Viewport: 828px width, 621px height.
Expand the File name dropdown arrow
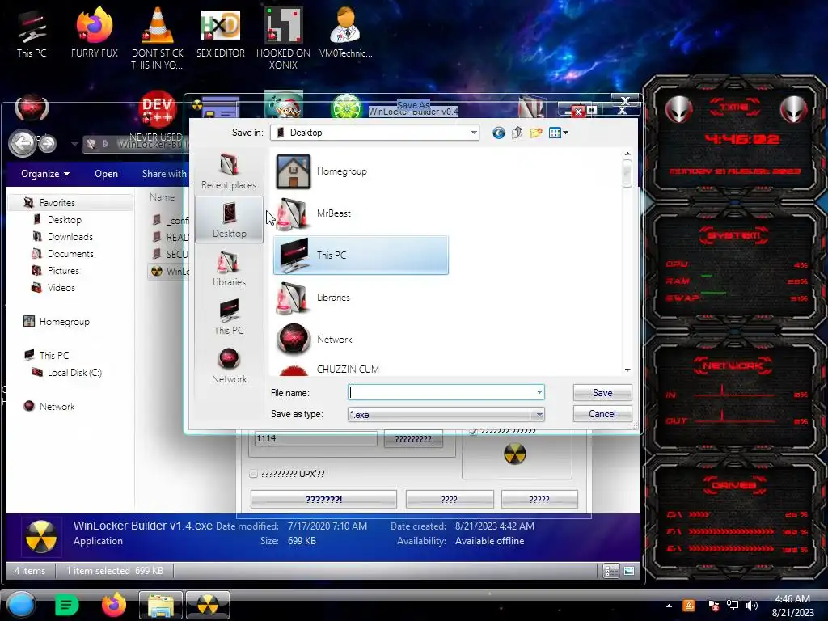[539, 392]
